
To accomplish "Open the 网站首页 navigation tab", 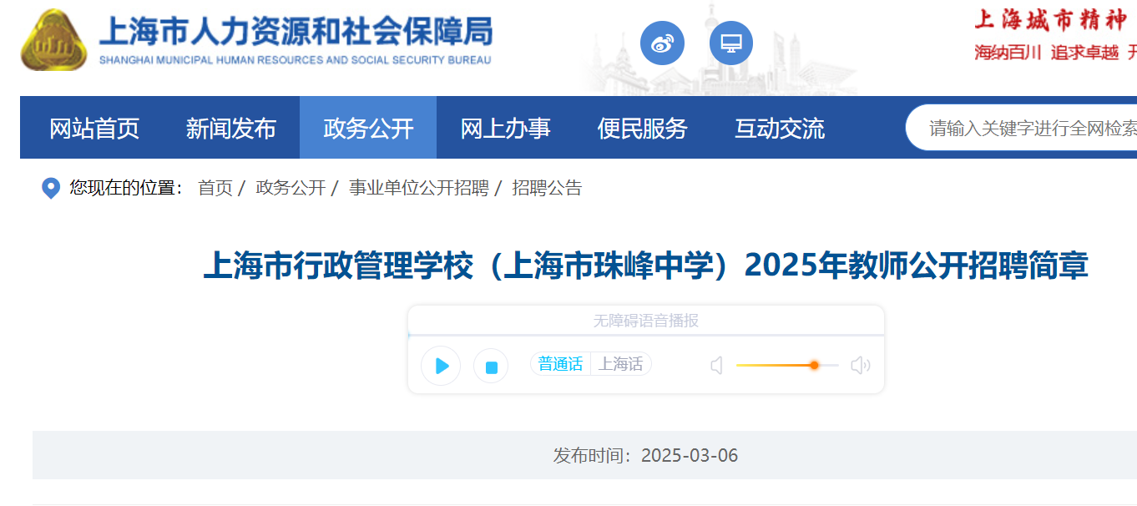I will 94,128.
